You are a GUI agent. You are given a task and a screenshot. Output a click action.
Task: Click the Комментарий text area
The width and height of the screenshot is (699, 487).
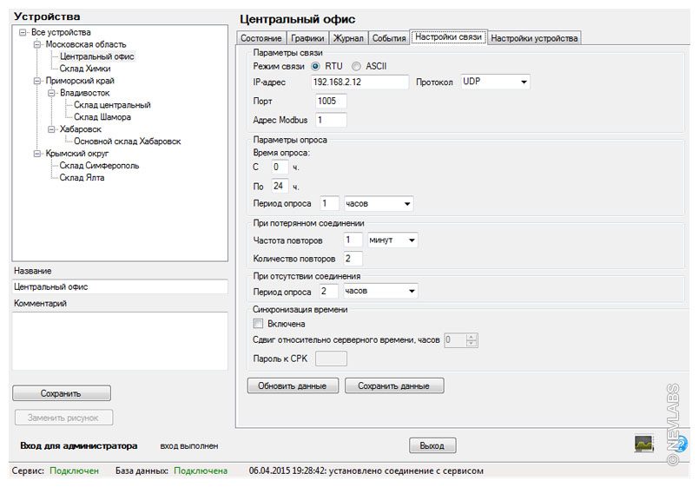[x=120, y=340]
